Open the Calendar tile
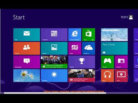The width and height of the screenshot is (138, 103). click(x=54, y=35)
